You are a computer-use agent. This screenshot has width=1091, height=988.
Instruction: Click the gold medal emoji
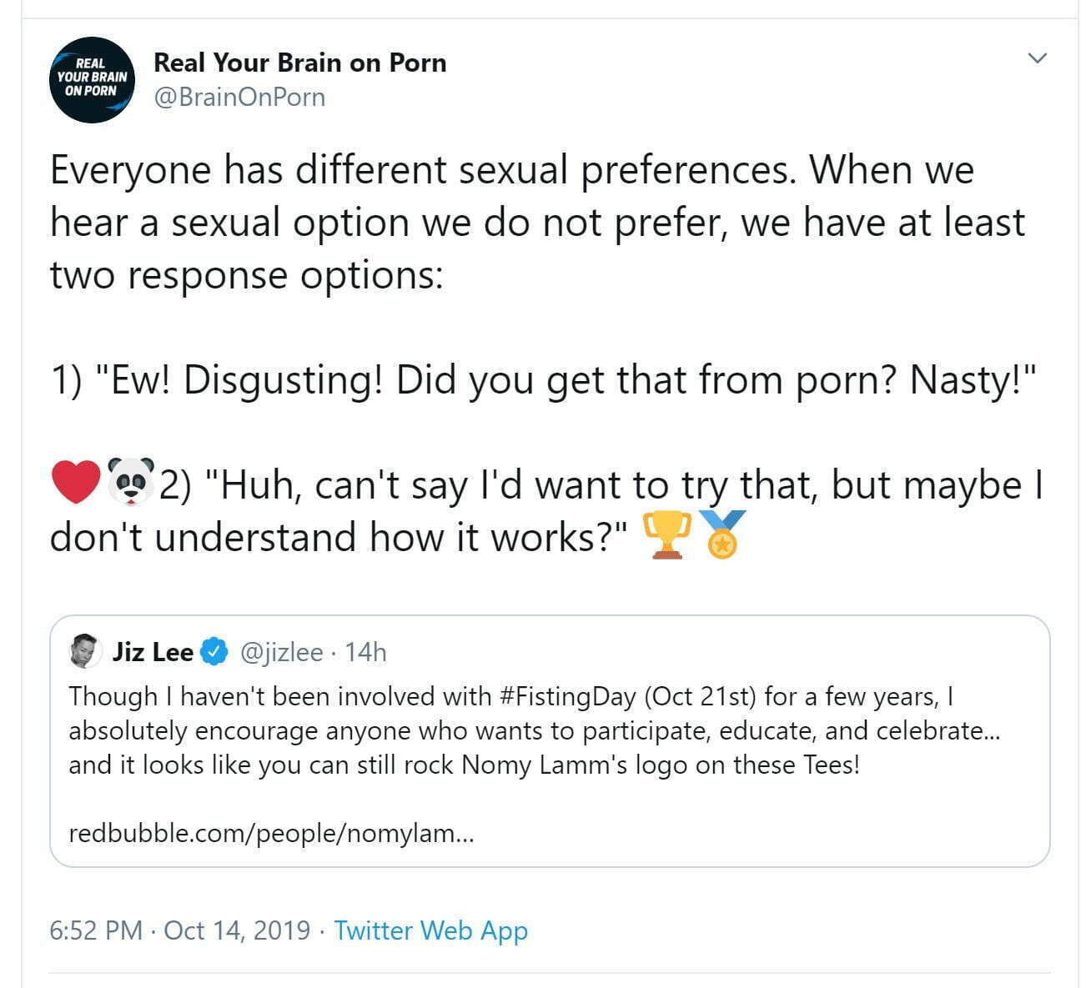pos(721,535)
